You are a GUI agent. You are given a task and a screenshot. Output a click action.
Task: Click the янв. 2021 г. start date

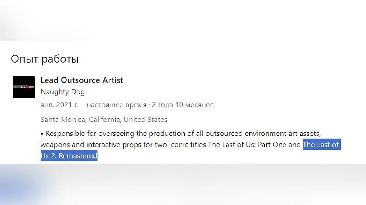point(59,105)
